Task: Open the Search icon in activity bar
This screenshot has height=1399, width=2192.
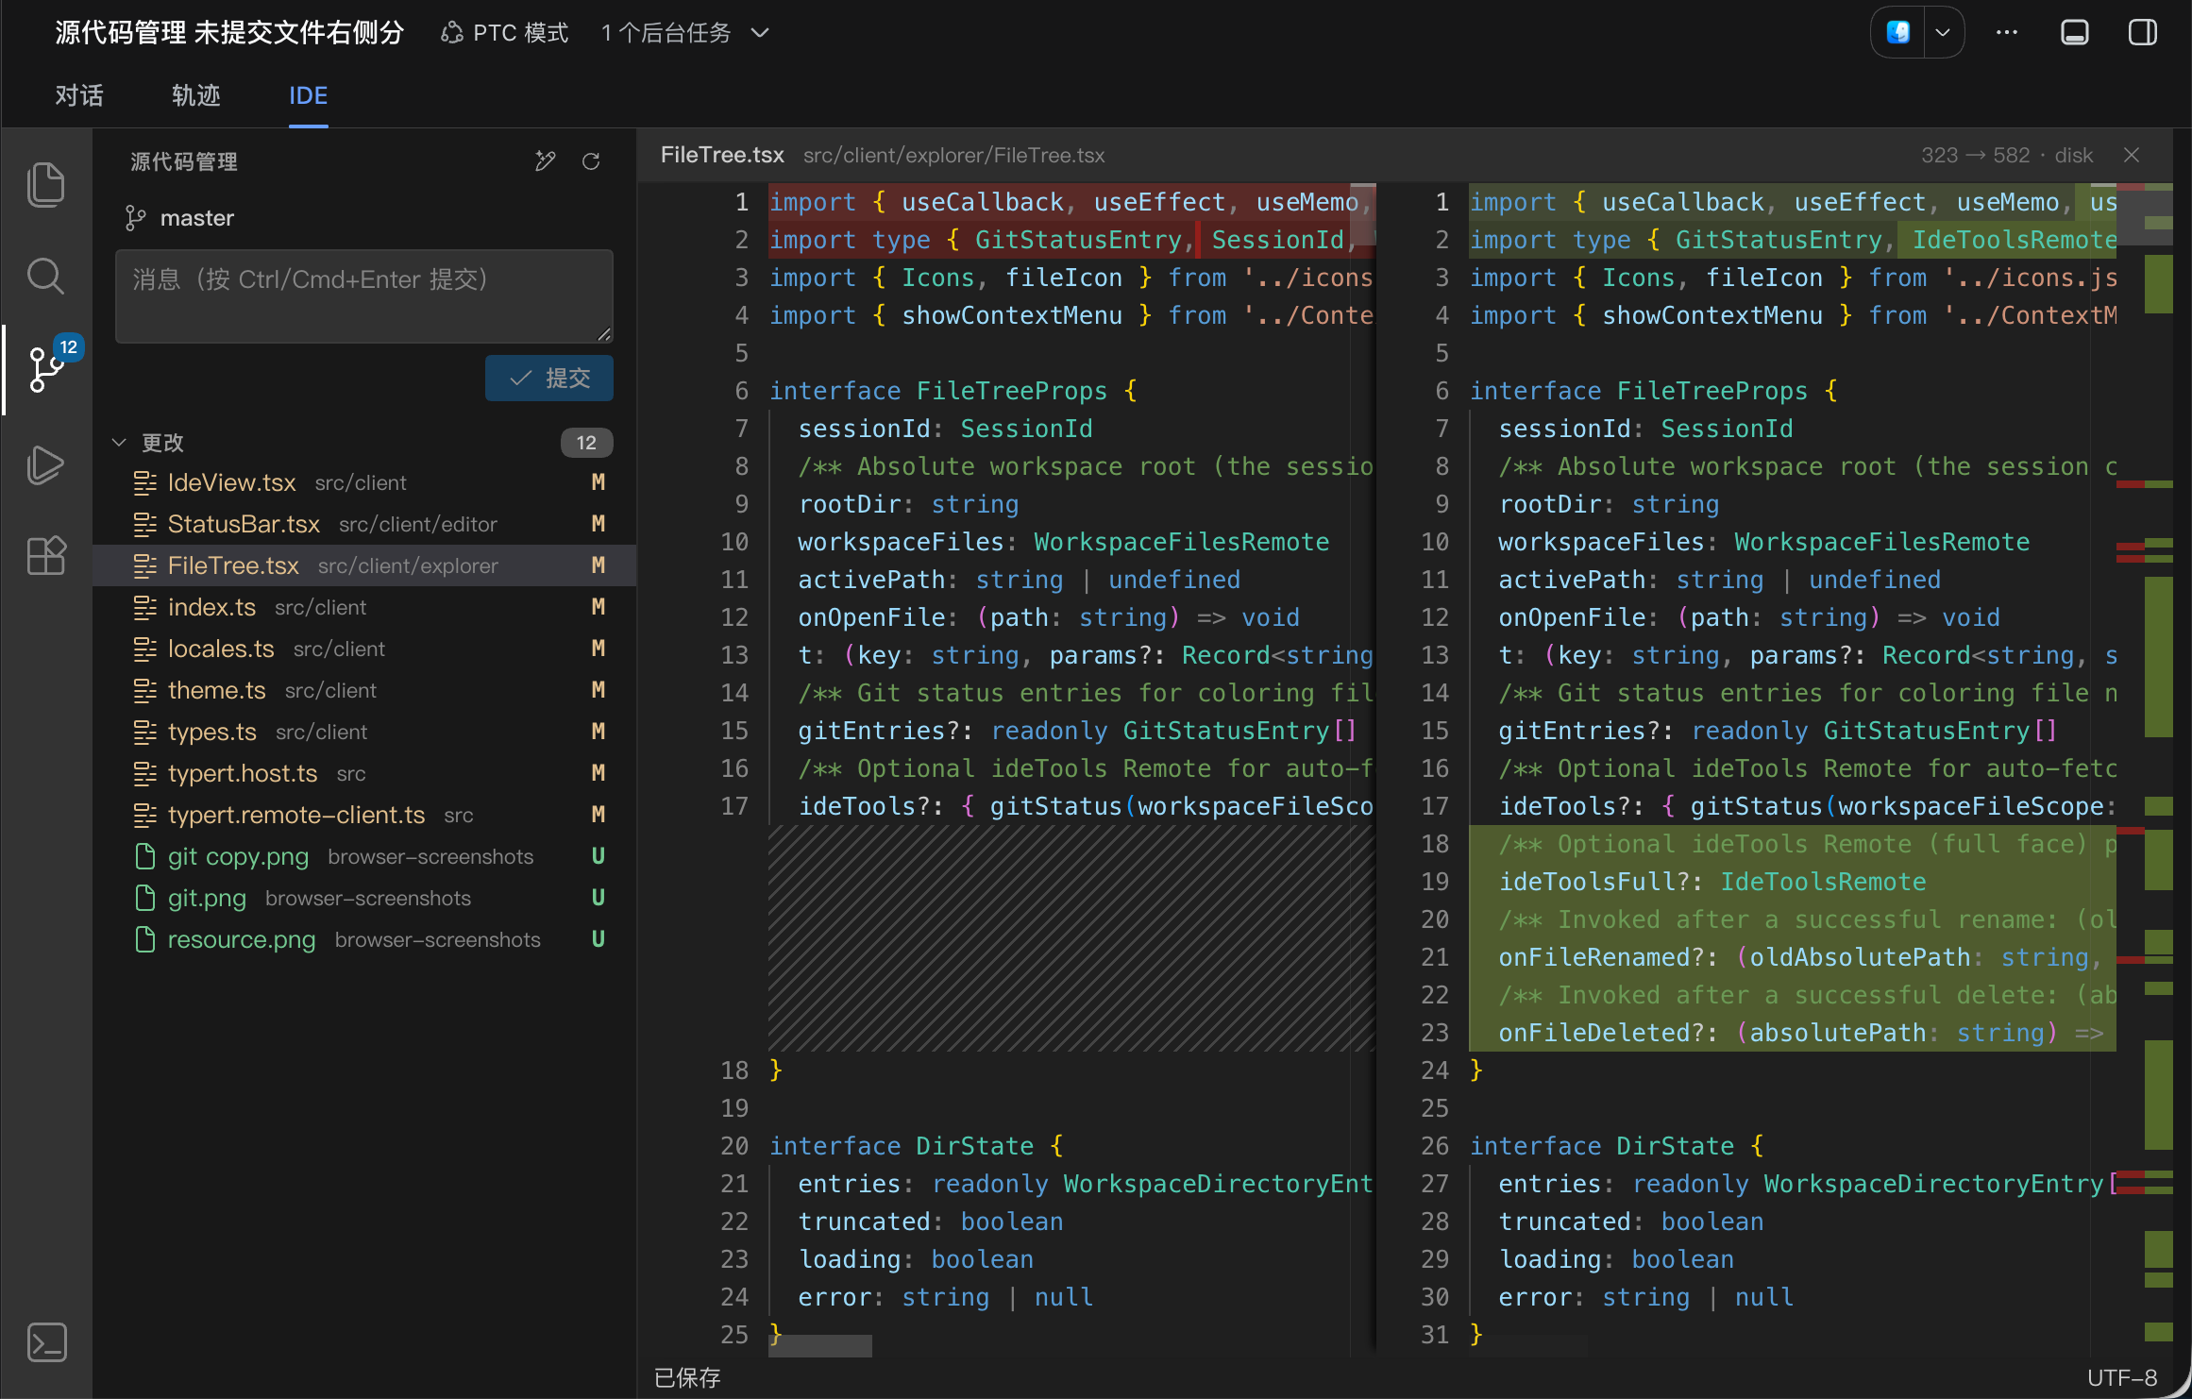Action: tap(46, 277)
